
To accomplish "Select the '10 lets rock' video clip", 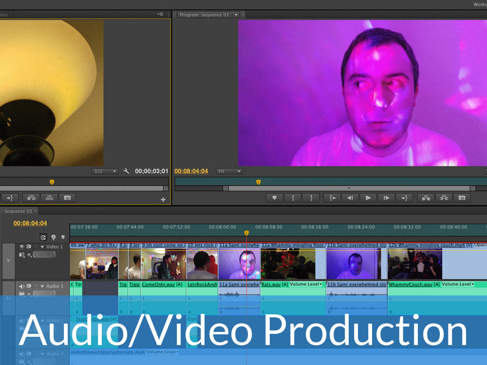I will (203, 261).
